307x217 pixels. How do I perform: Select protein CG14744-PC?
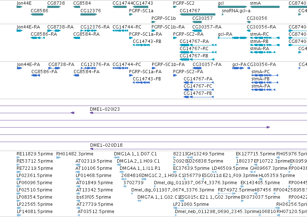(x=127, y=65)
